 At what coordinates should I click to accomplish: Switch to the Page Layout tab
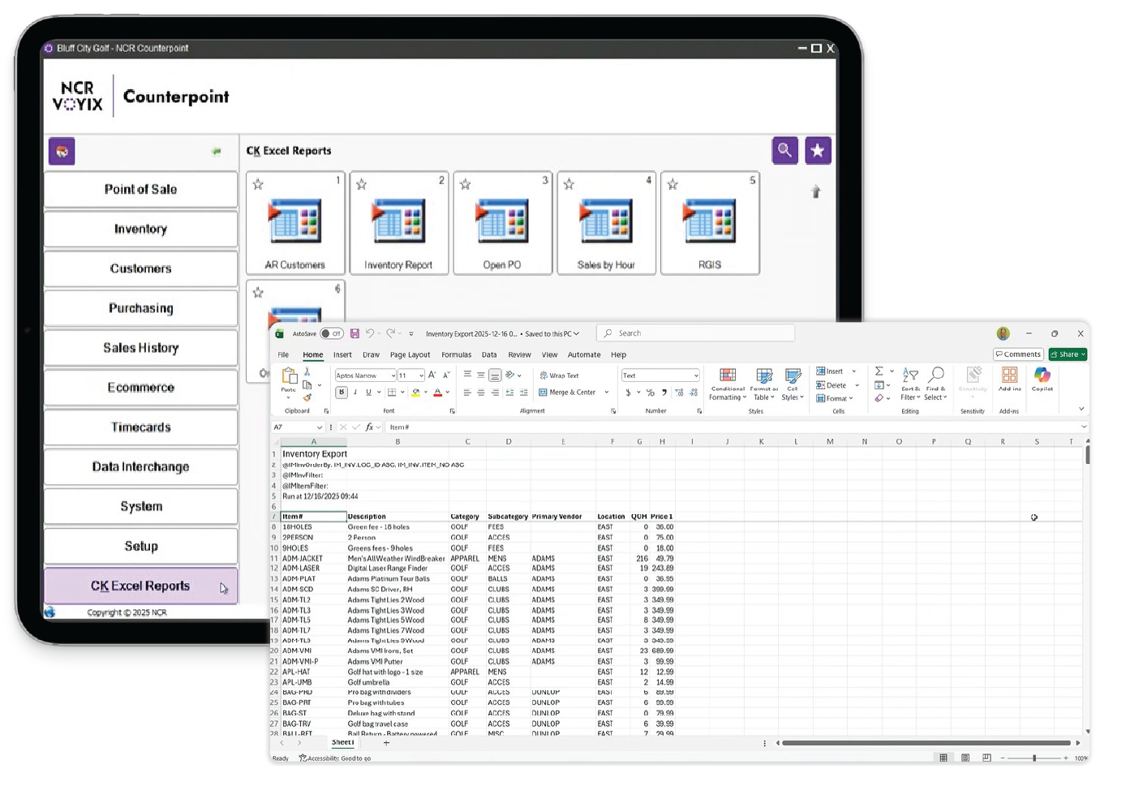410,354
